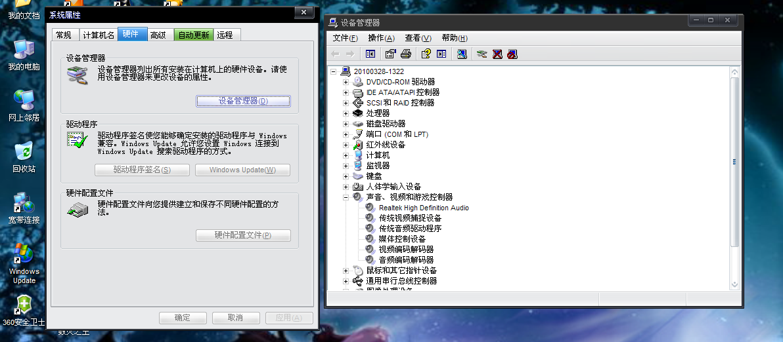Open 帮助(H) menu in Device Manager
Screen dimensions: 783x342
pyautogui.click(x=455, y=39)
